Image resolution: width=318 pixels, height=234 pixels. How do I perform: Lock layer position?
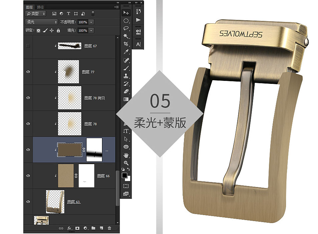pos(52,30)
